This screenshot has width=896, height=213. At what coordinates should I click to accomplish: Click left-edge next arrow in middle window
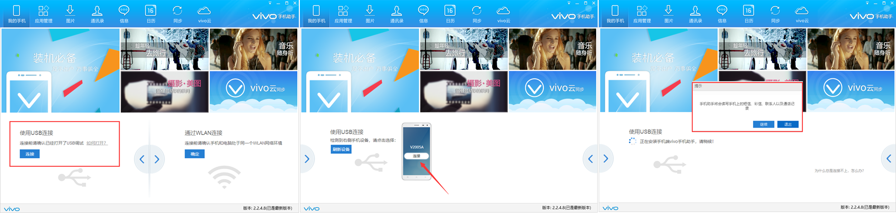[x=307, y=159]
